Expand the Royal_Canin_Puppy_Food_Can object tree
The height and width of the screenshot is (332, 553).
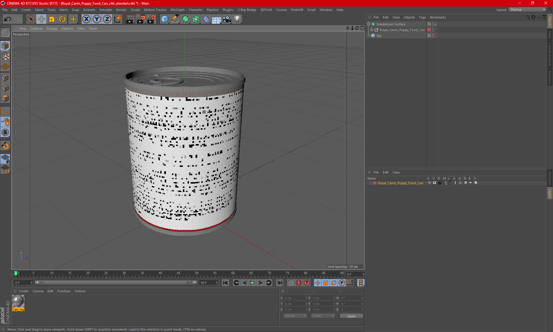[x=372, y=30]
